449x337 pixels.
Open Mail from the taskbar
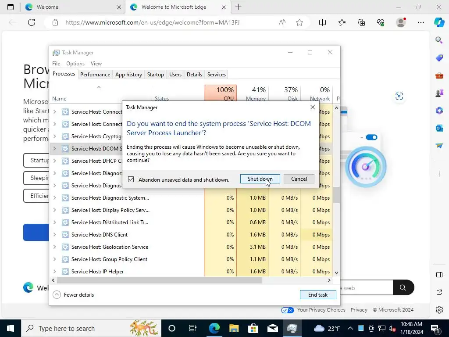[273, 328]
